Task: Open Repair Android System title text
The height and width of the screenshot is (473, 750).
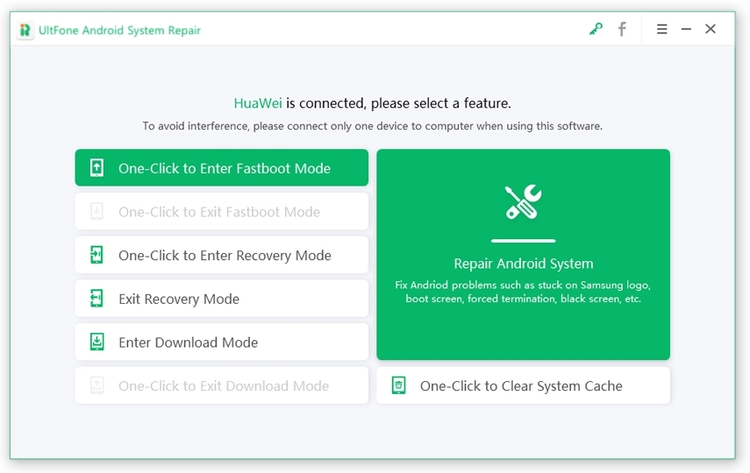Action: click(523, 264)
